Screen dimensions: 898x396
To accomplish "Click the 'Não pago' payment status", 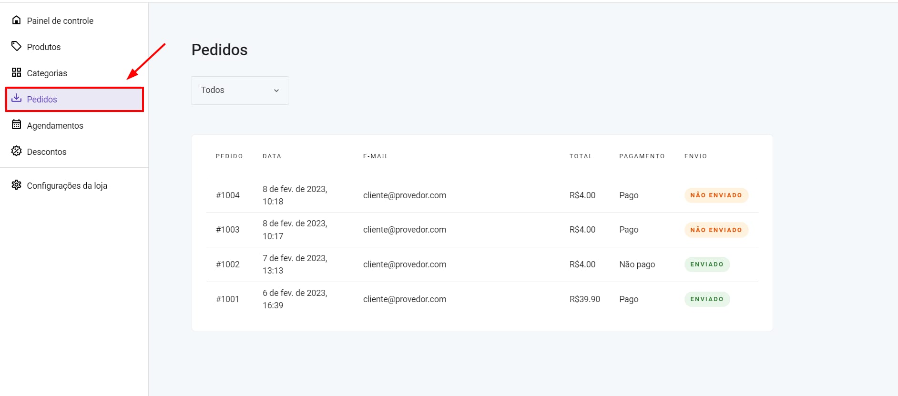I will coord(637,264).
